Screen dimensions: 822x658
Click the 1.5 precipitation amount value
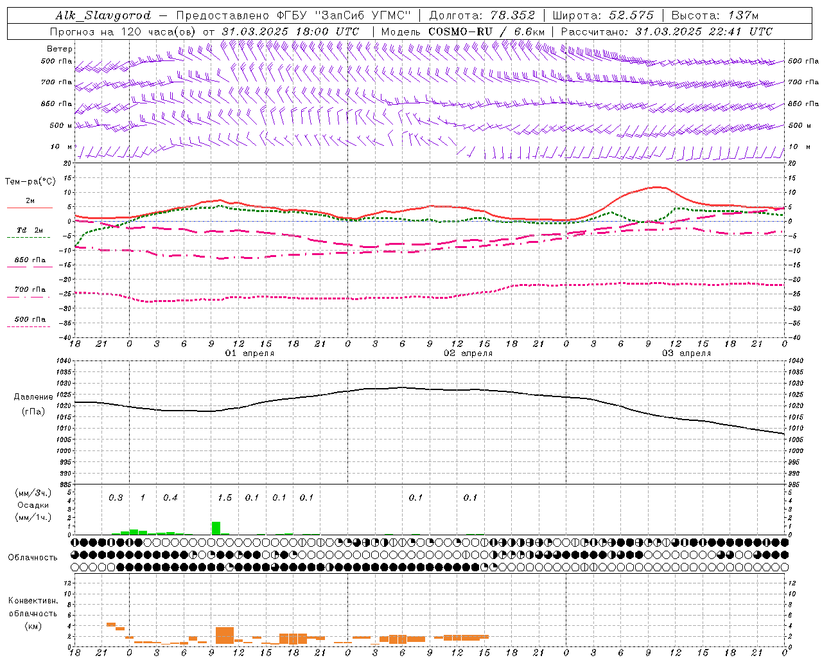225,498
